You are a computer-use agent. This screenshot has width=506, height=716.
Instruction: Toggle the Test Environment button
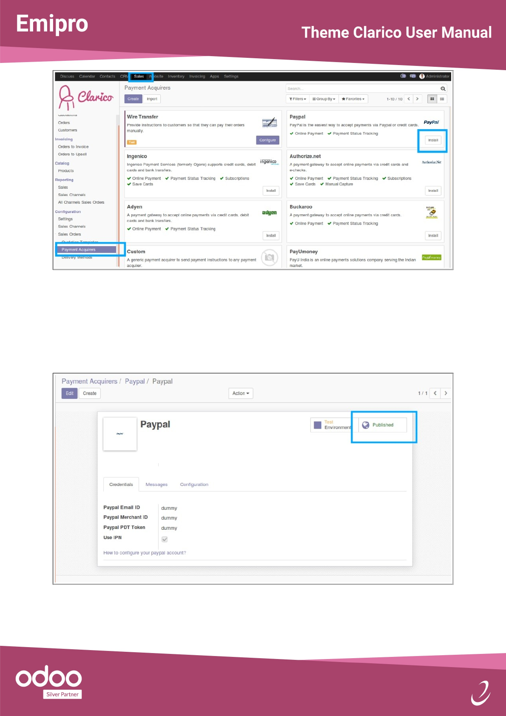334,425
